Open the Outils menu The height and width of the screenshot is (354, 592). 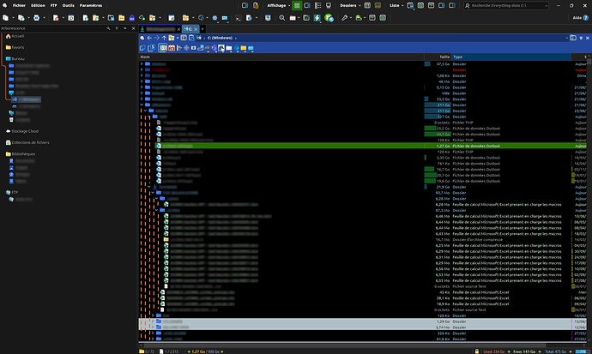(69, 5)
